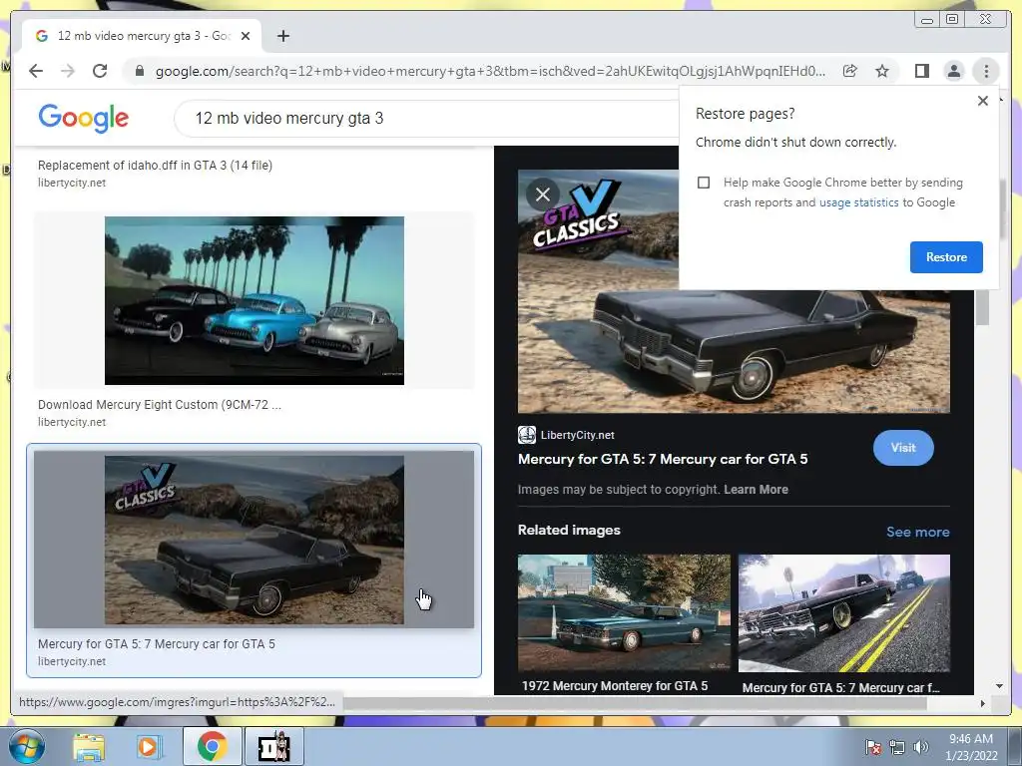1022x766 pixels.
Task: Click the vertical scrollbar down arrow
Action: 999,686
